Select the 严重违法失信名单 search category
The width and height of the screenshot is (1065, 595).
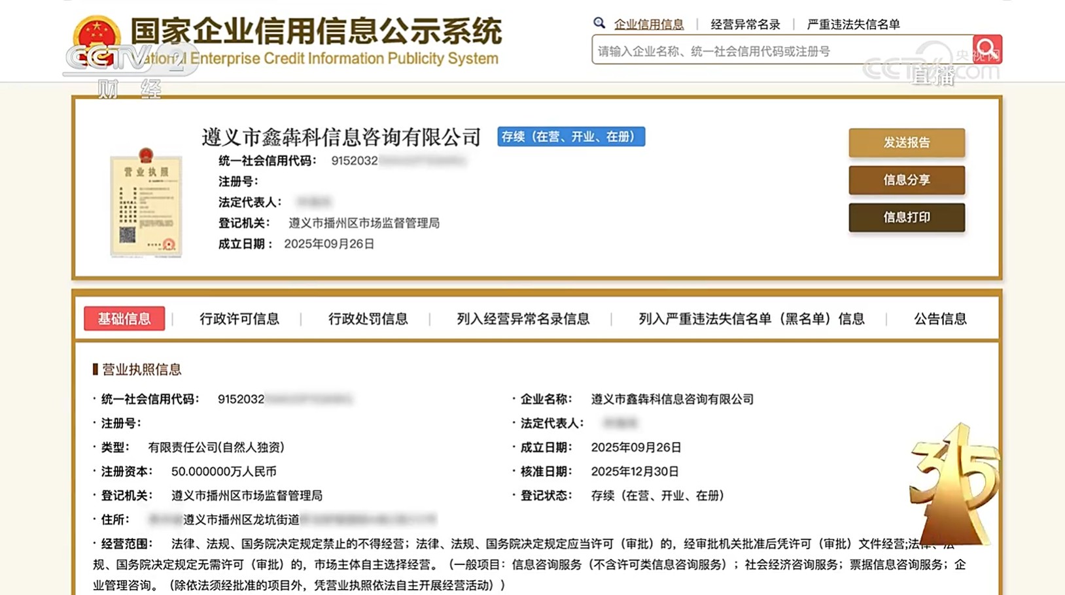pos(853,24)
